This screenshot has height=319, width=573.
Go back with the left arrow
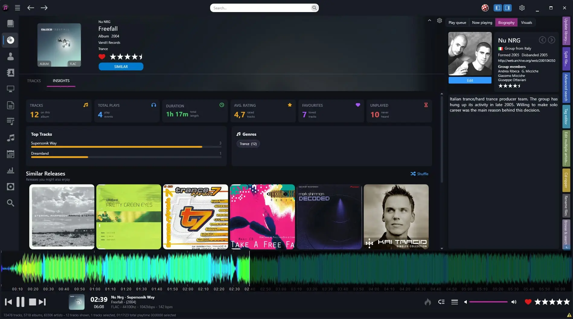pos(31,8)
